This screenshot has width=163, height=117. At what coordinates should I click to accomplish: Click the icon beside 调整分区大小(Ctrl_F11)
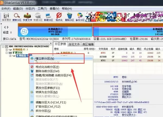pyautogui.click(x=32, y=102)
